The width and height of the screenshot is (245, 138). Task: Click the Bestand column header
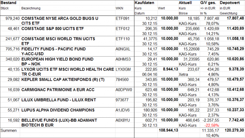click(x=8, y=3)
